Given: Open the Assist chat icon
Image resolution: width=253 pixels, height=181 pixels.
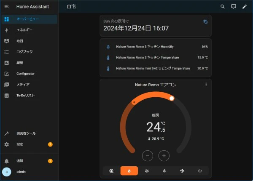Looking at the screenshot, I should [x=234, y=6].
